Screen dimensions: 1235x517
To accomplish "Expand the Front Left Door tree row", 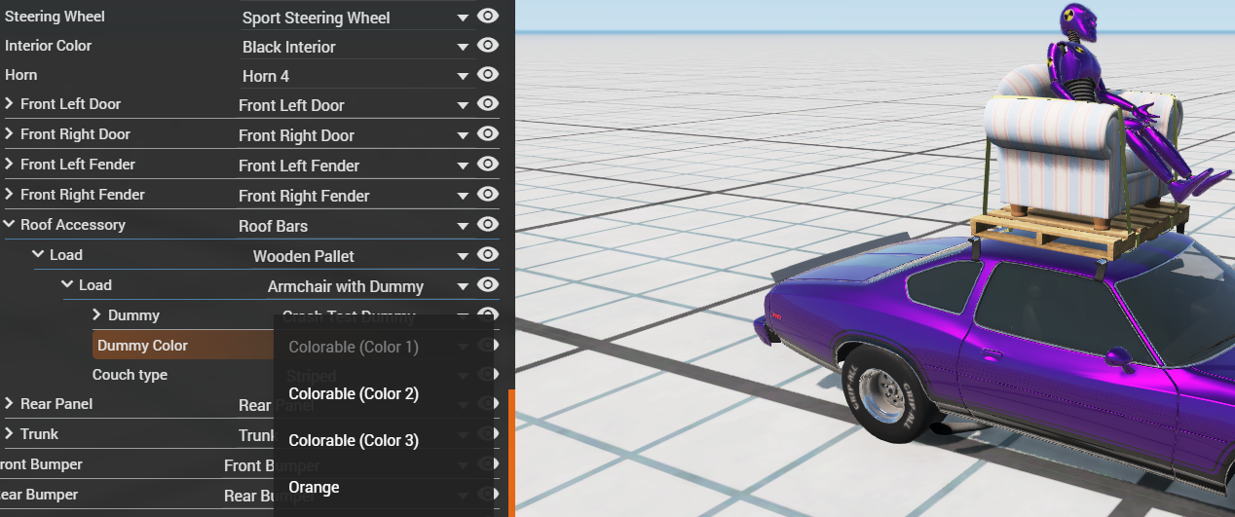I will coord(10,103).
